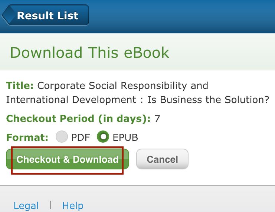Go back via Result List button
Screen dimensions: 275x212
(45, 15)
